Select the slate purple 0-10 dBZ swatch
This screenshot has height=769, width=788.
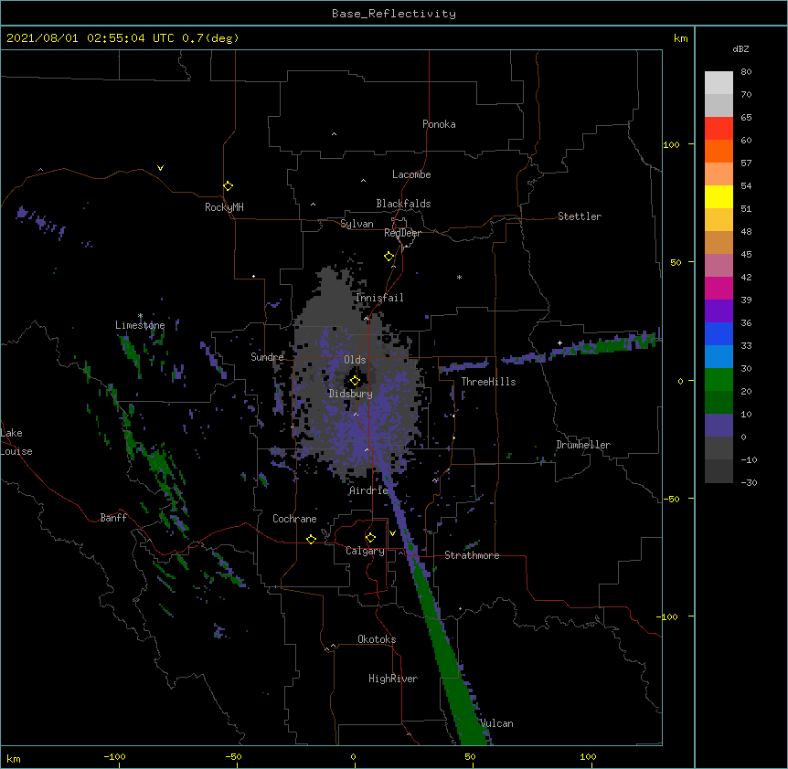[x=719, y=426]
